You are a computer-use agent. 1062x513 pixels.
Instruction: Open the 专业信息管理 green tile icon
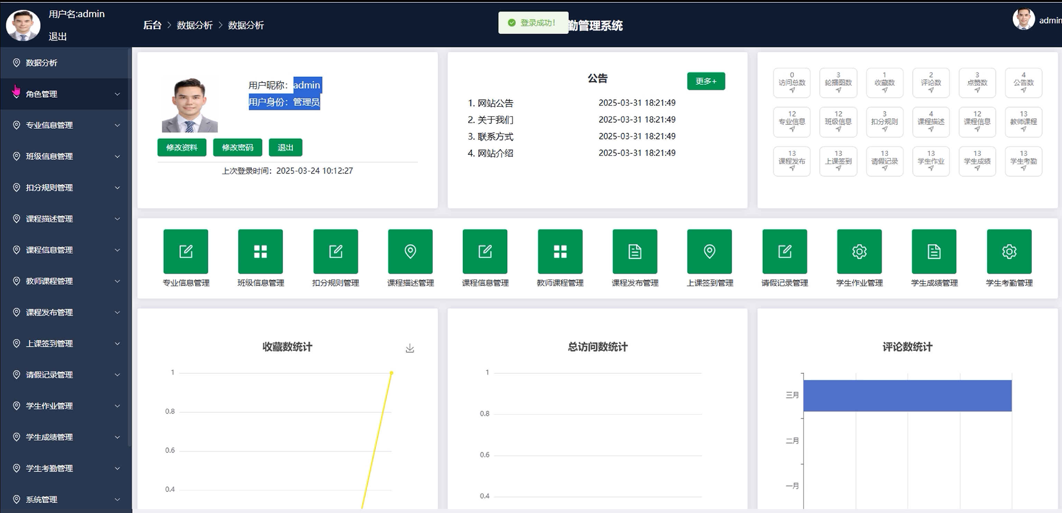pyautogui.click(x=185, y=251)
